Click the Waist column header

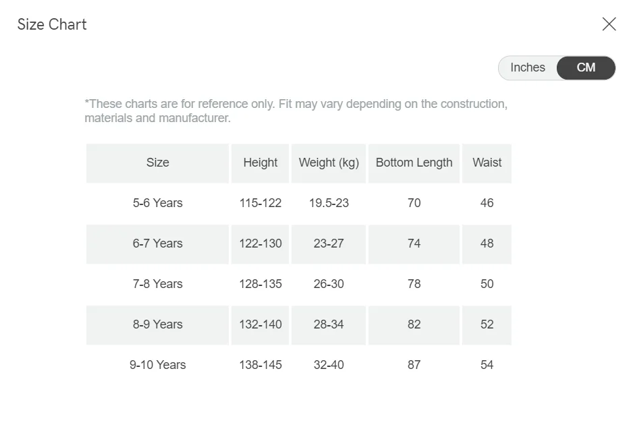tap(487, 163)
